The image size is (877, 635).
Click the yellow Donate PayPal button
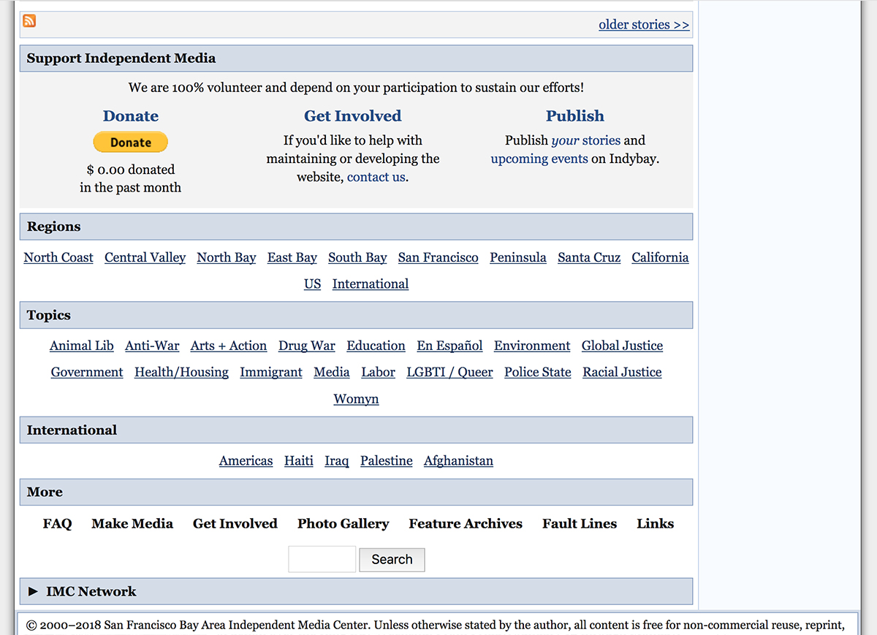[x=130, y=142]
